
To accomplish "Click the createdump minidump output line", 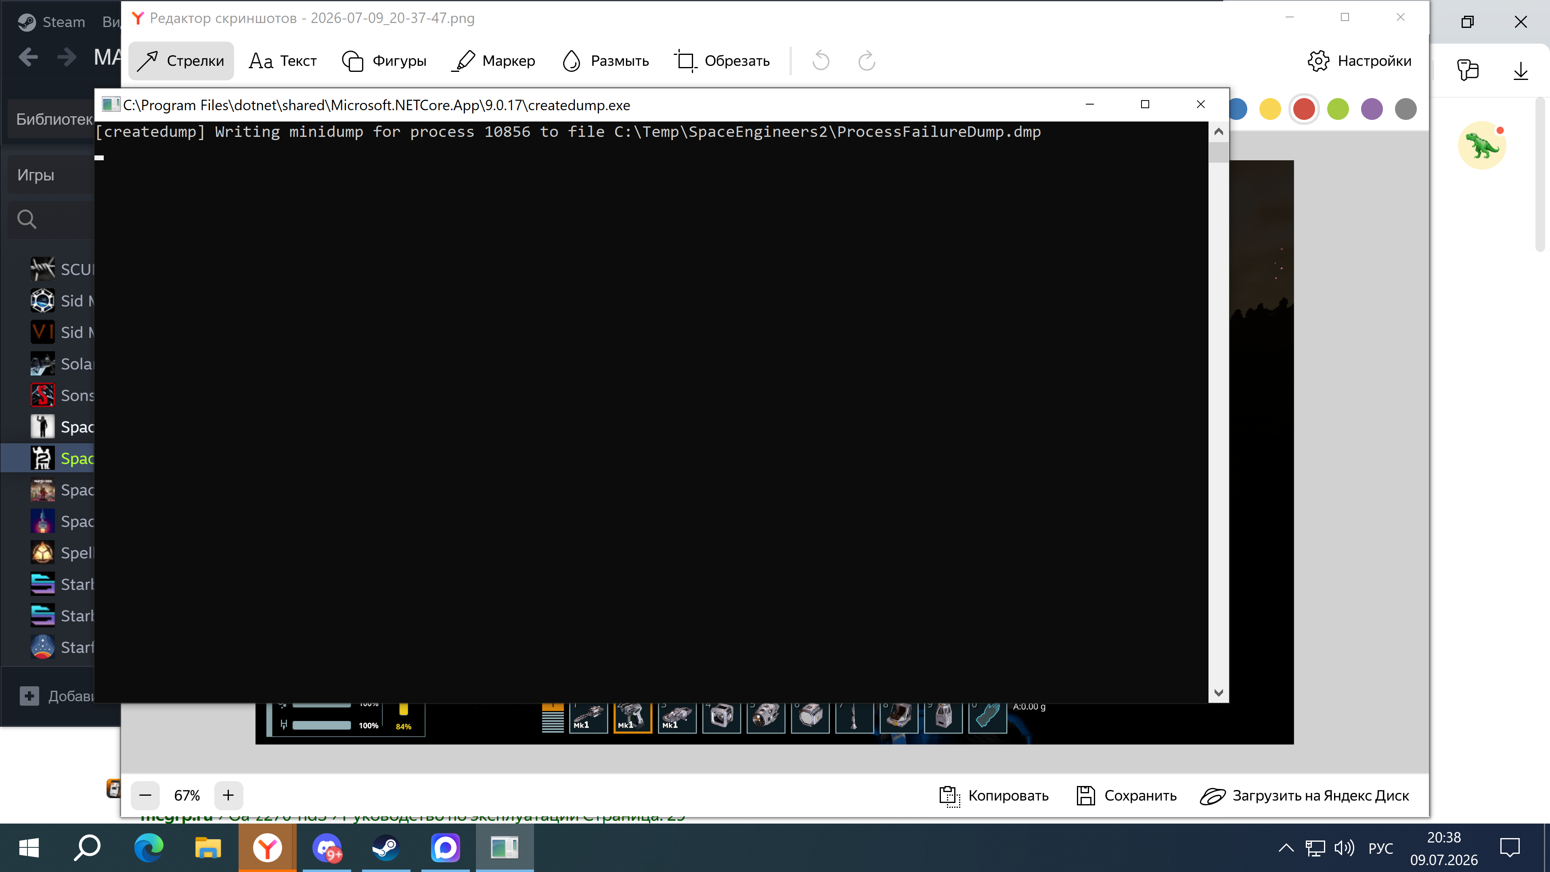I will point(568,132).
